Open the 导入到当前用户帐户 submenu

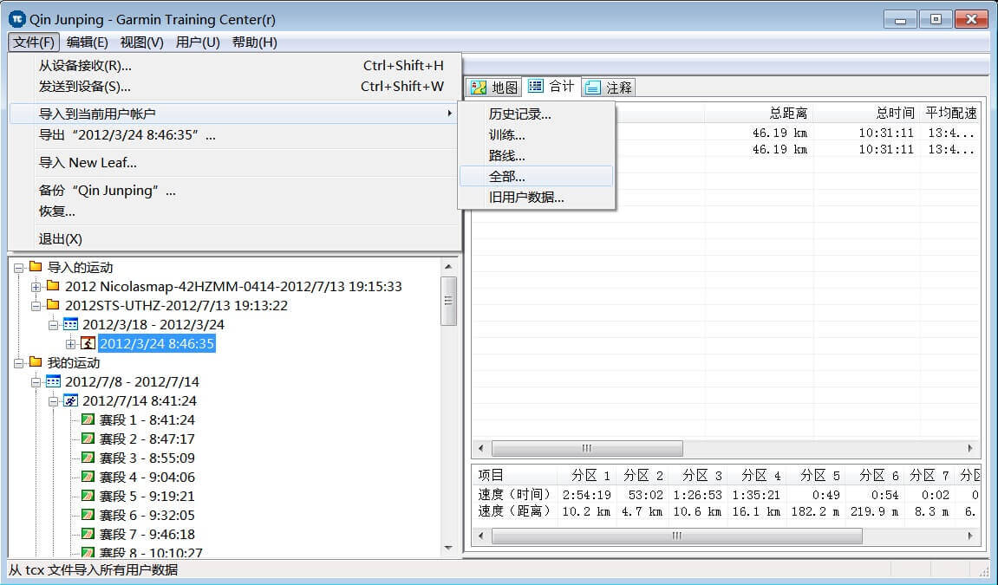[234, 114]
